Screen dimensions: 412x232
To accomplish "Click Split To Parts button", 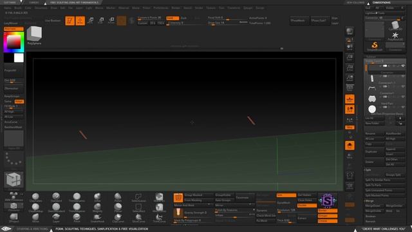I will [x=385, y=185].
